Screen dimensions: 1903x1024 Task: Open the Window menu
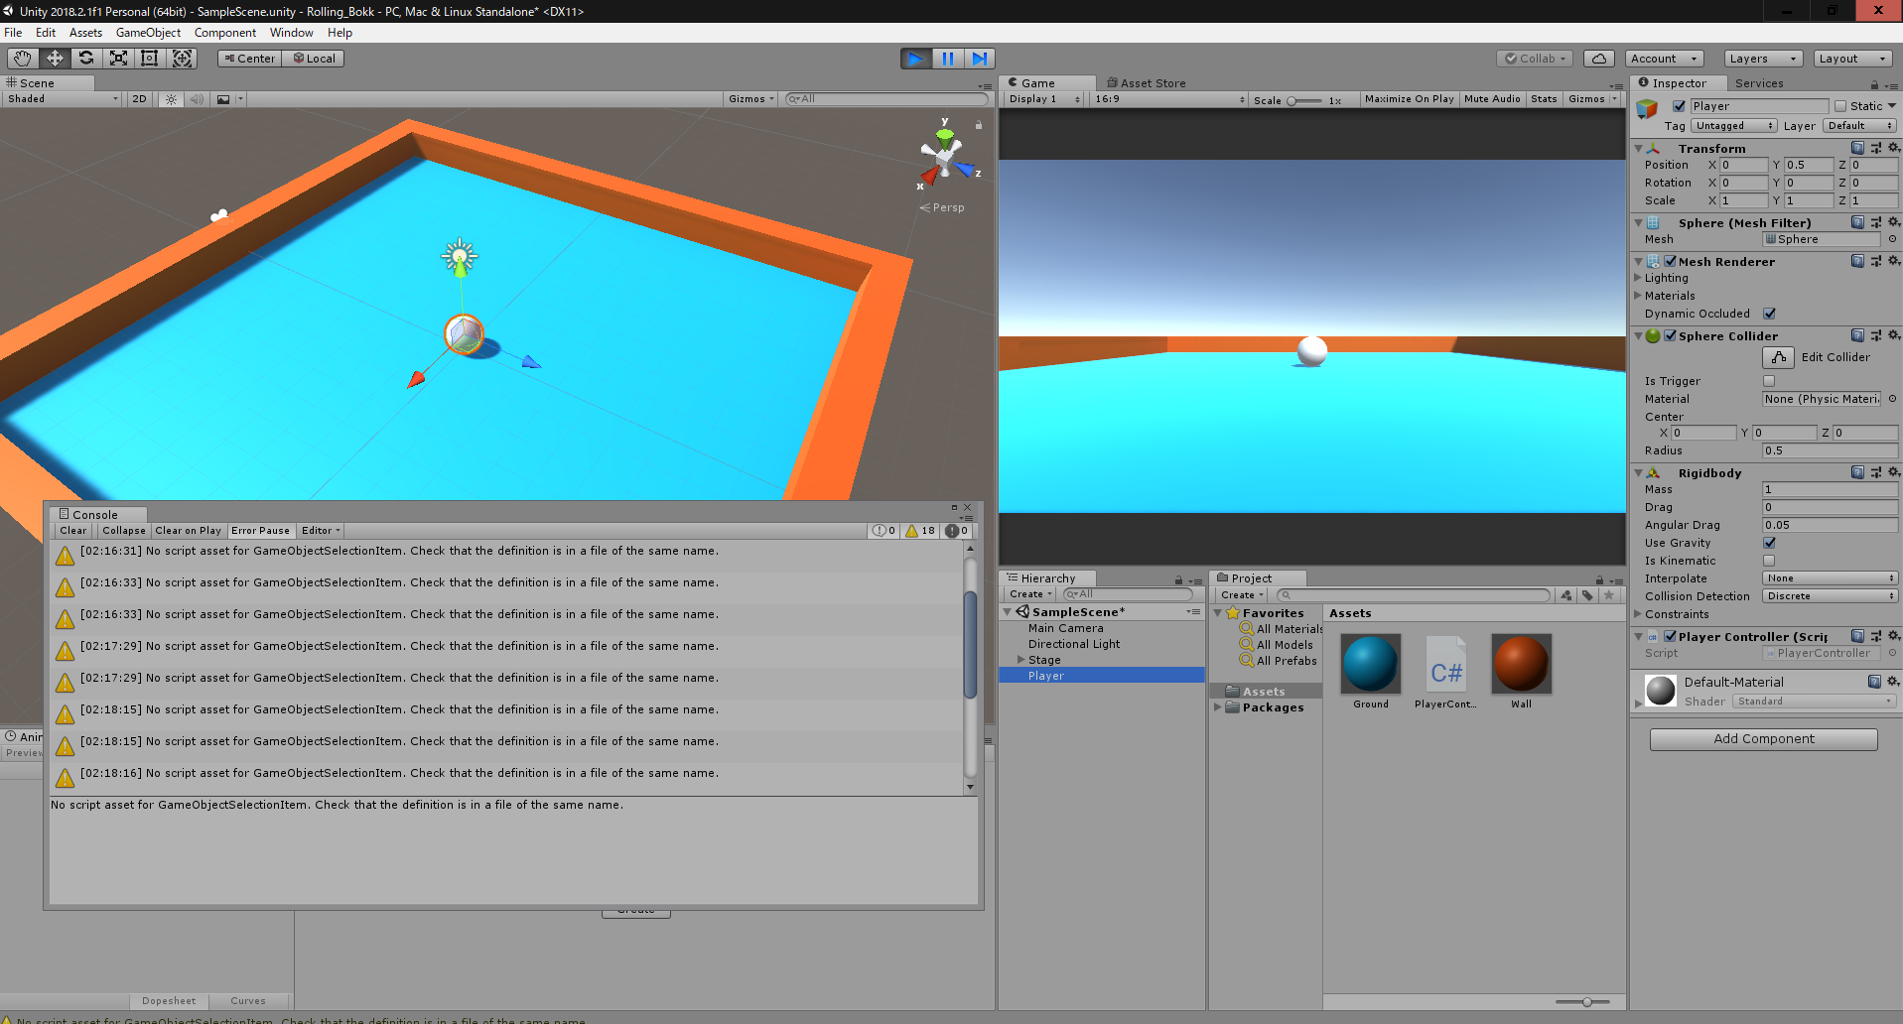tap(292, 33)
